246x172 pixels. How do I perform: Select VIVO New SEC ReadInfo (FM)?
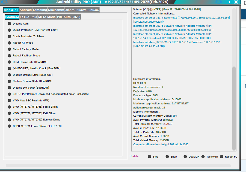(x=29, y=101)
